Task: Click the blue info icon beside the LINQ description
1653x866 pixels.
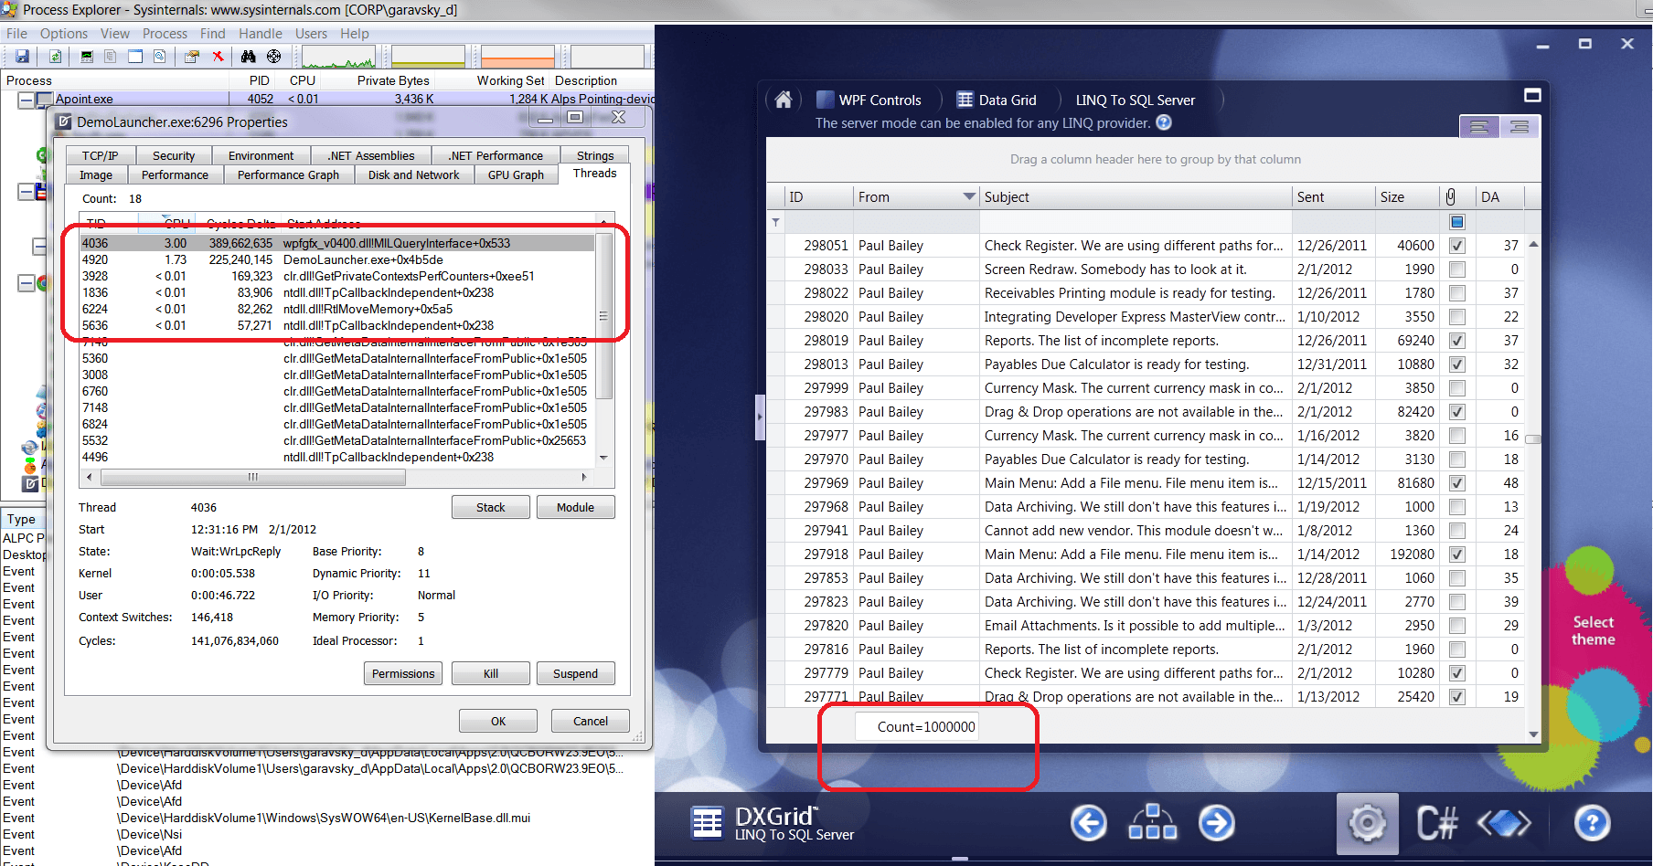Action: point(1164,122)
